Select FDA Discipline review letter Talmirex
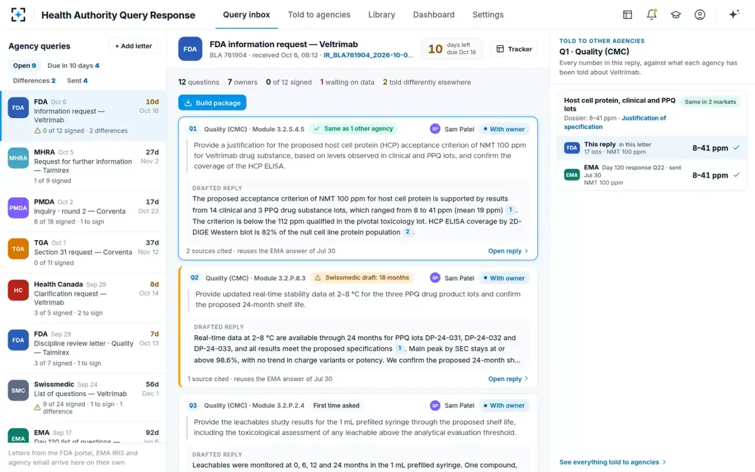 pyautogui.click(x=83, y=348)
